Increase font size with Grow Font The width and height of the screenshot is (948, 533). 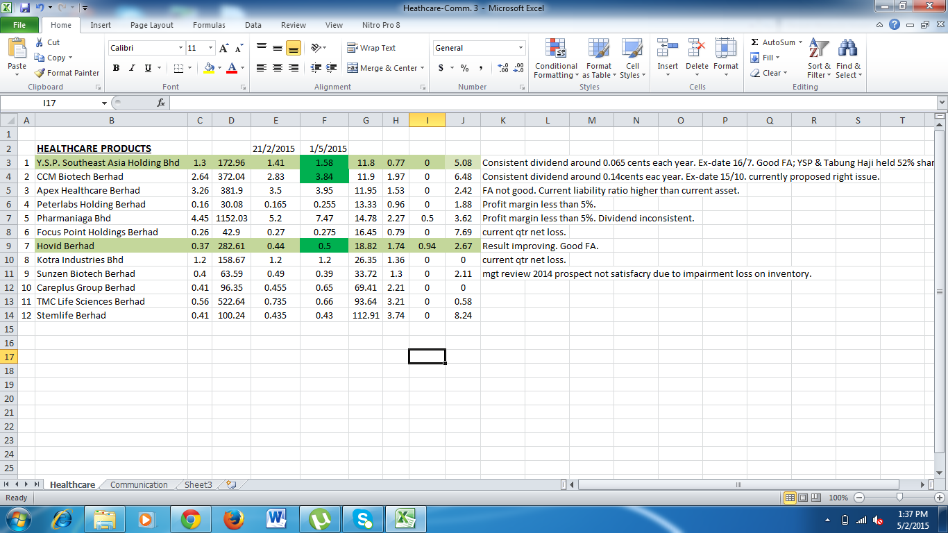pos(223,48)
